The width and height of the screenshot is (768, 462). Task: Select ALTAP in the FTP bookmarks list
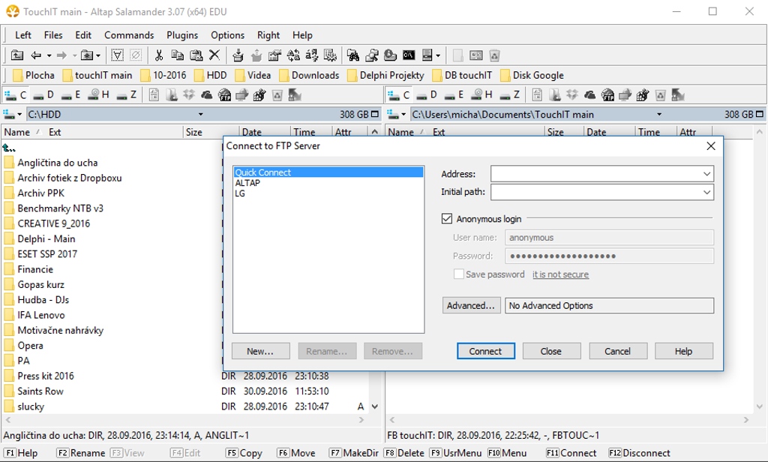[x=247, y=183]
